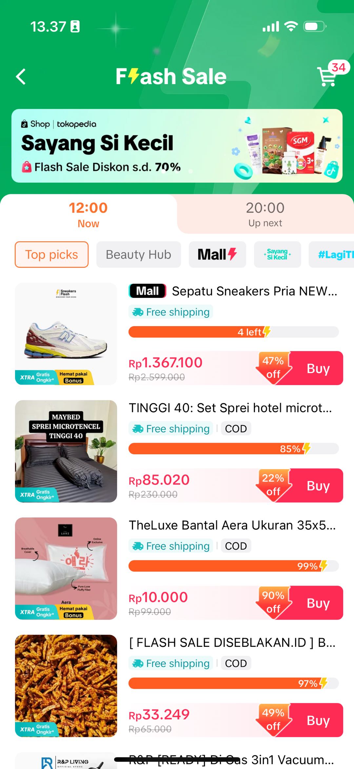Tap the COD tag on sprei listing
This screenshot has width=354, height=769.
pos(236,429)
